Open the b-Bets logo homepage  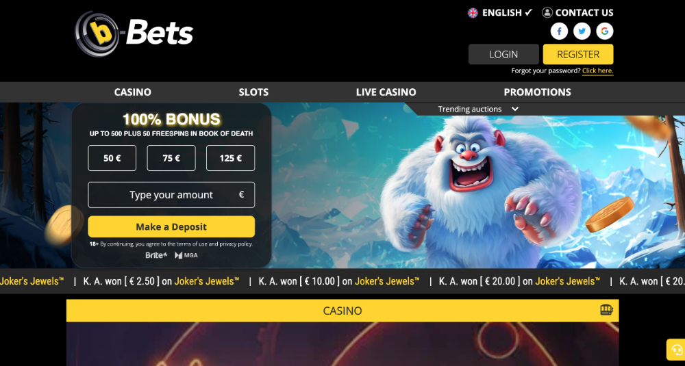(x=134, y=34)
